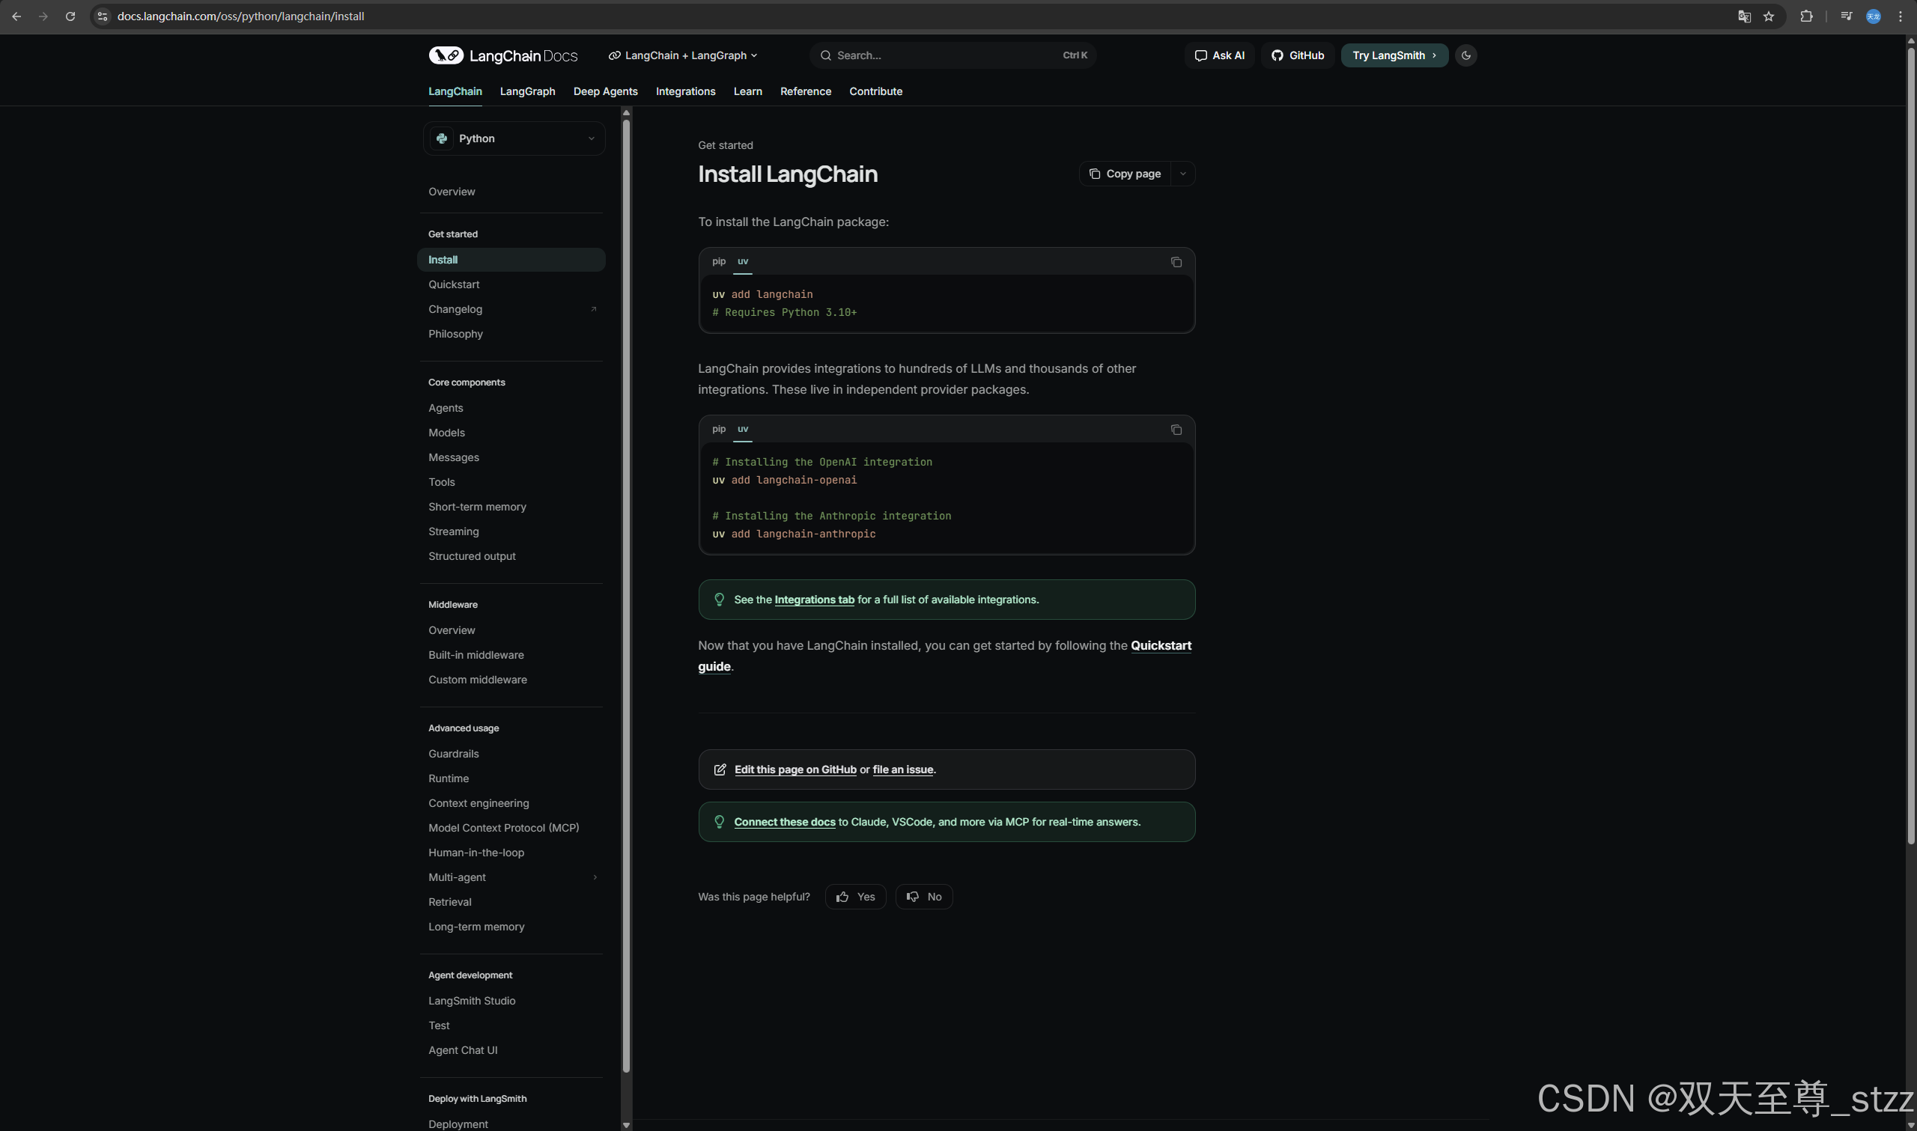Image resolution: width=1917 pixels, height=1131 pixels.
Task: Go to the Deep Agents tab
Action: [605, 91]
